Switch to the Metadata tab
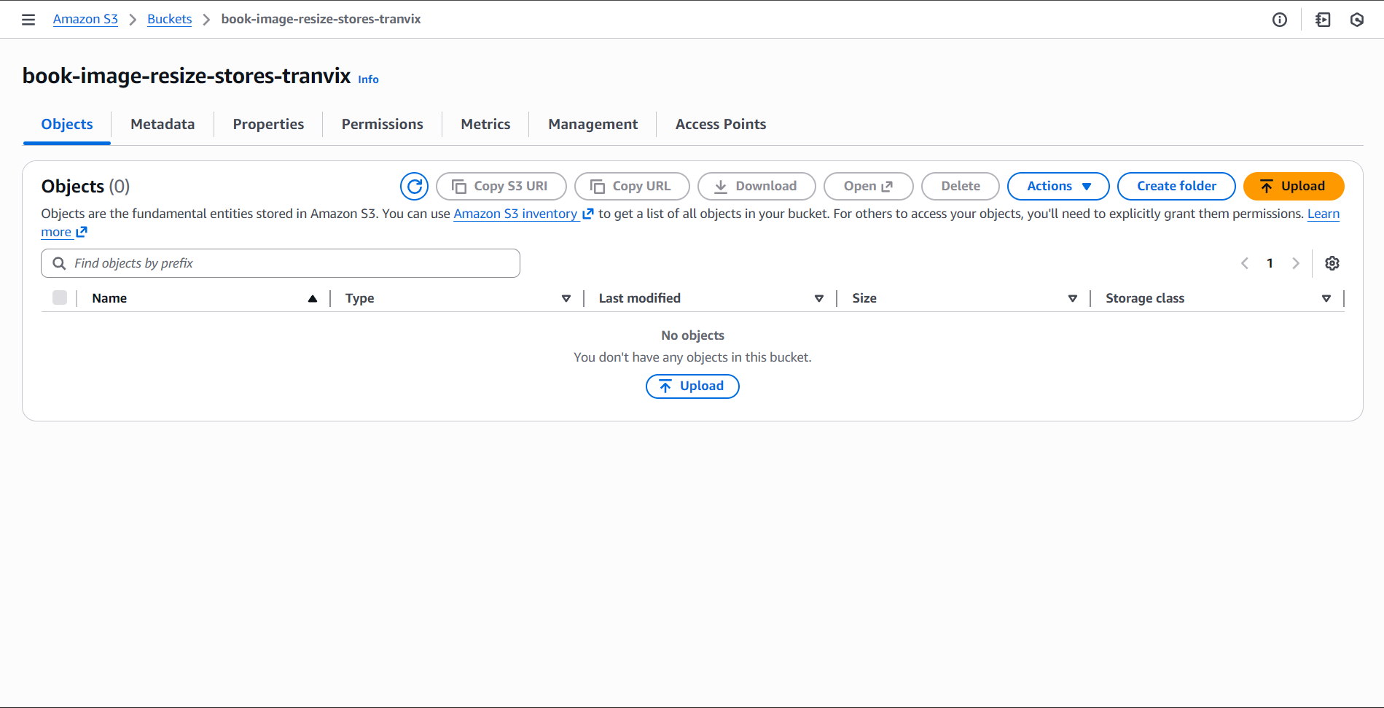1384x708 pixels. (x=163, y=124)
